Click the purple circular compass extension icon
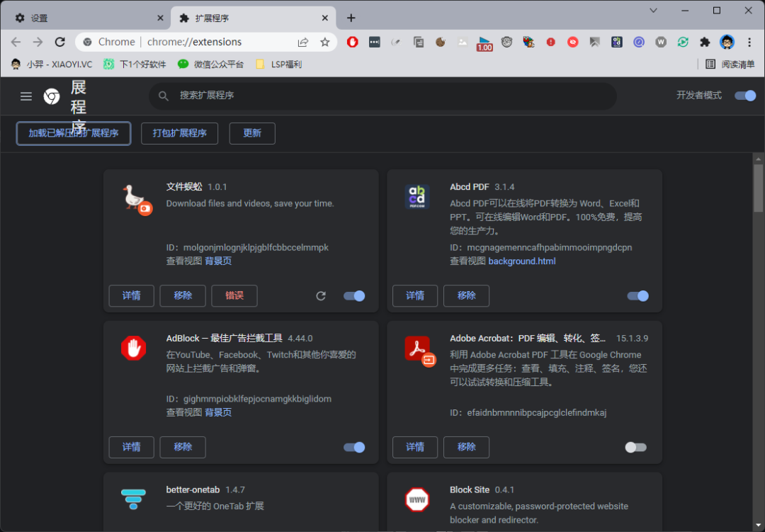This screenshot has width=765, height=532. tap(639, 42)
